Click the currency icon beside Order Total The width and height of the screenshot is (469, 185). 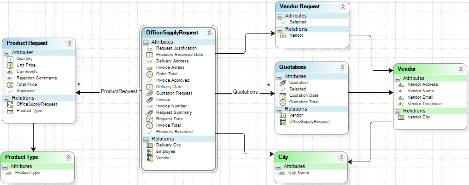click(x=149, y=74)
